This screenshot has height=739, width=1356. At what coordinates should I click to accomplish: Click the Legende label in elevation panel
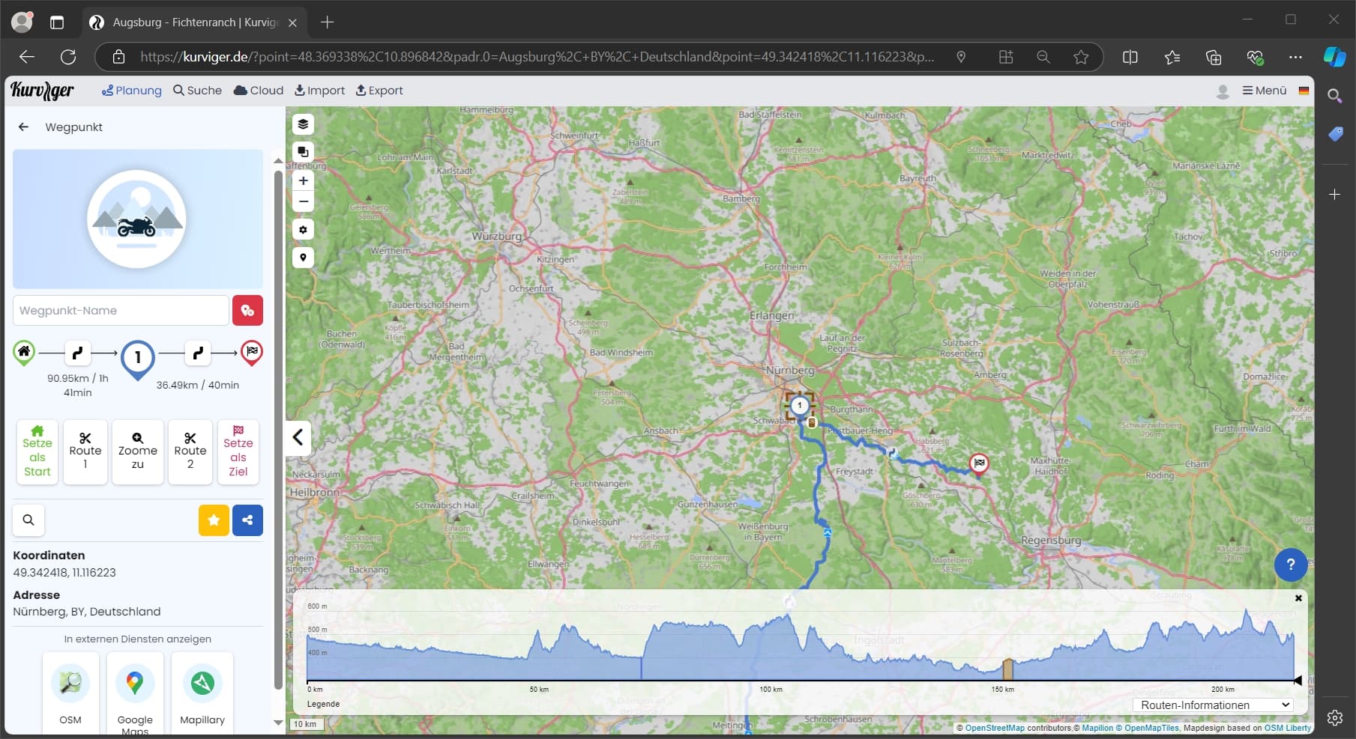[x=323, y=704]
